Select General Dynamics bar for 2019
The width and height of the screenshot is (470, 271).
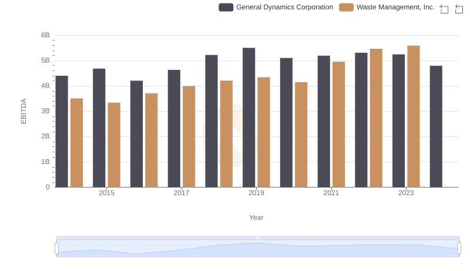point(249,118)
